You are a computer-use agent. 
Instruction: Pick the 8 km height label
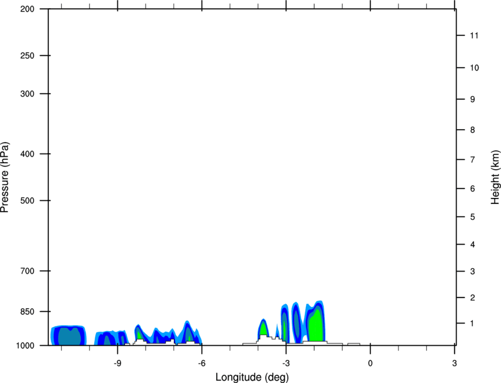coord(472,130)
